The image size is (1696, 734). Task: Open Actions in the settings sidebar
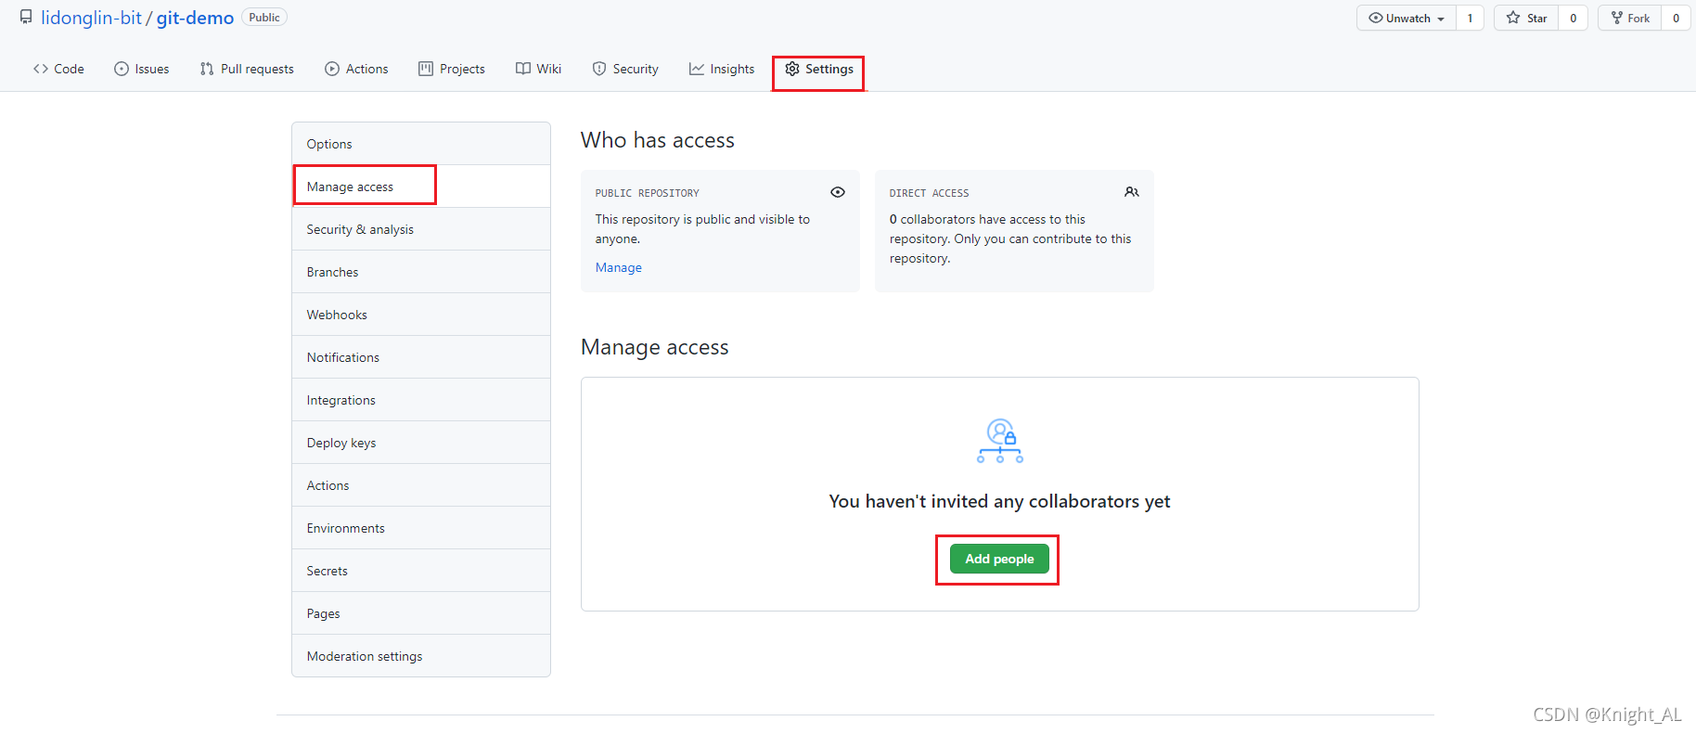(421, 485)
